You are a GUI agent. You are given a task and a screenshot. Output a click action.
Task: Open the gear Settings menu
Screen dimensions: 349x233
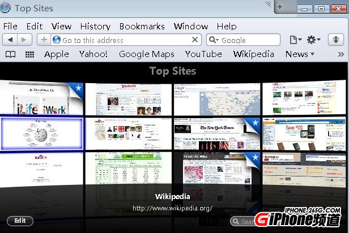[x=314, y=40]
